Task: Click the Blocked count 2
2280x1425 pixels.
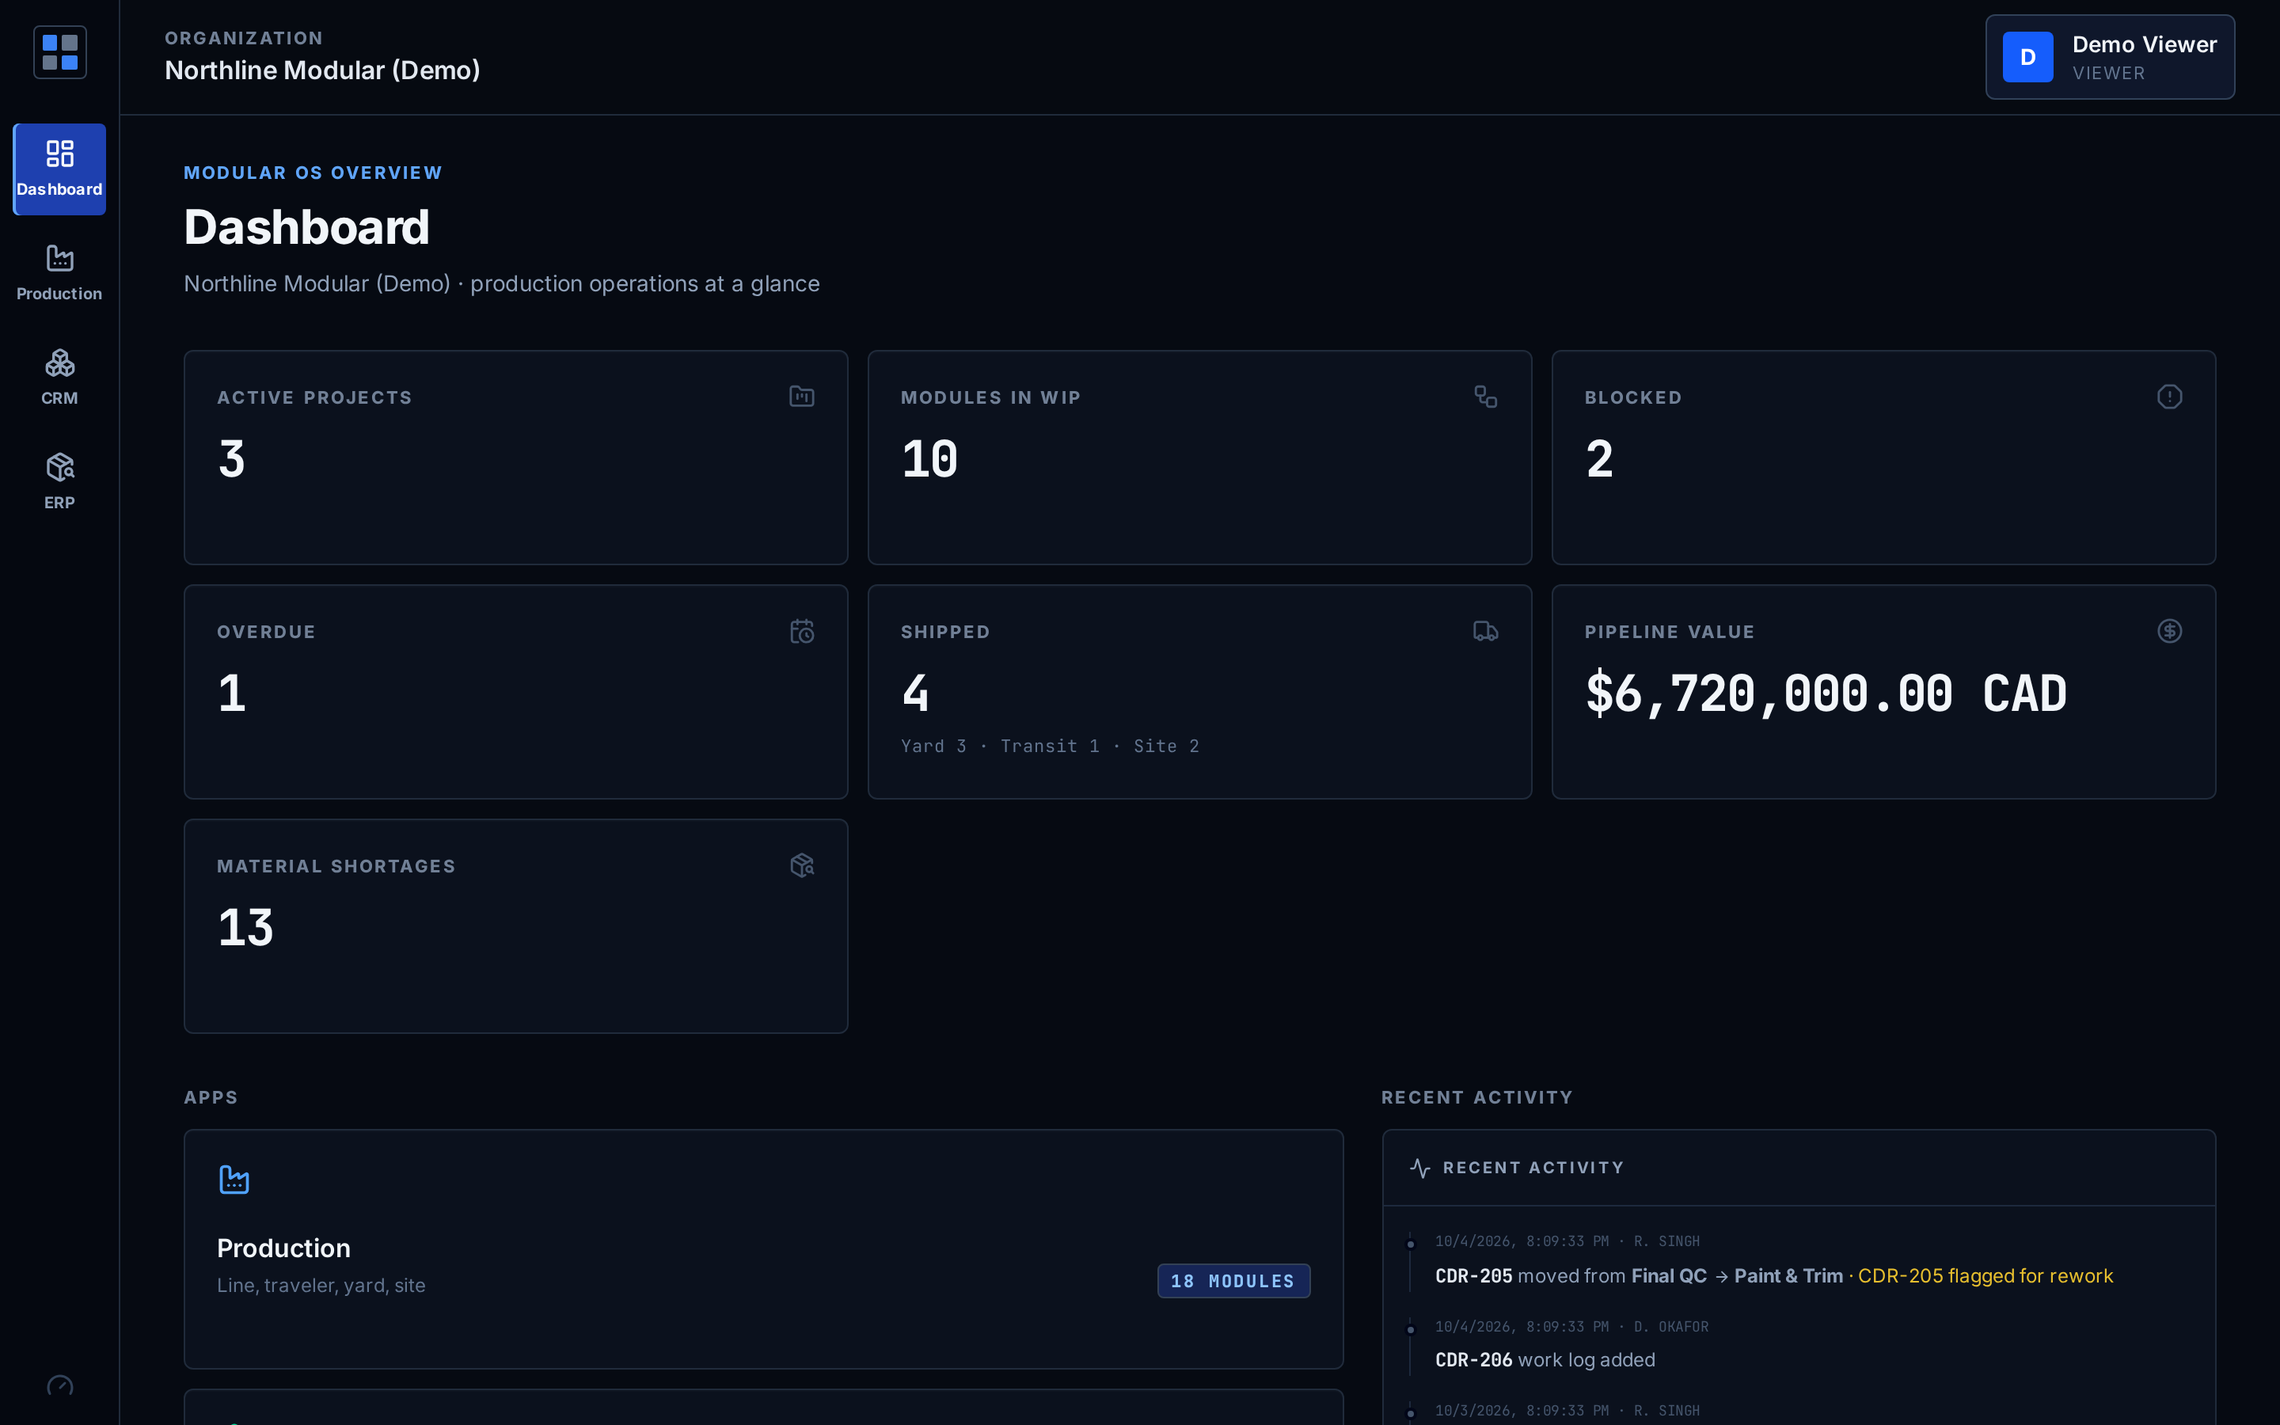Action: pyautogui.click(x=1600, y=459)
